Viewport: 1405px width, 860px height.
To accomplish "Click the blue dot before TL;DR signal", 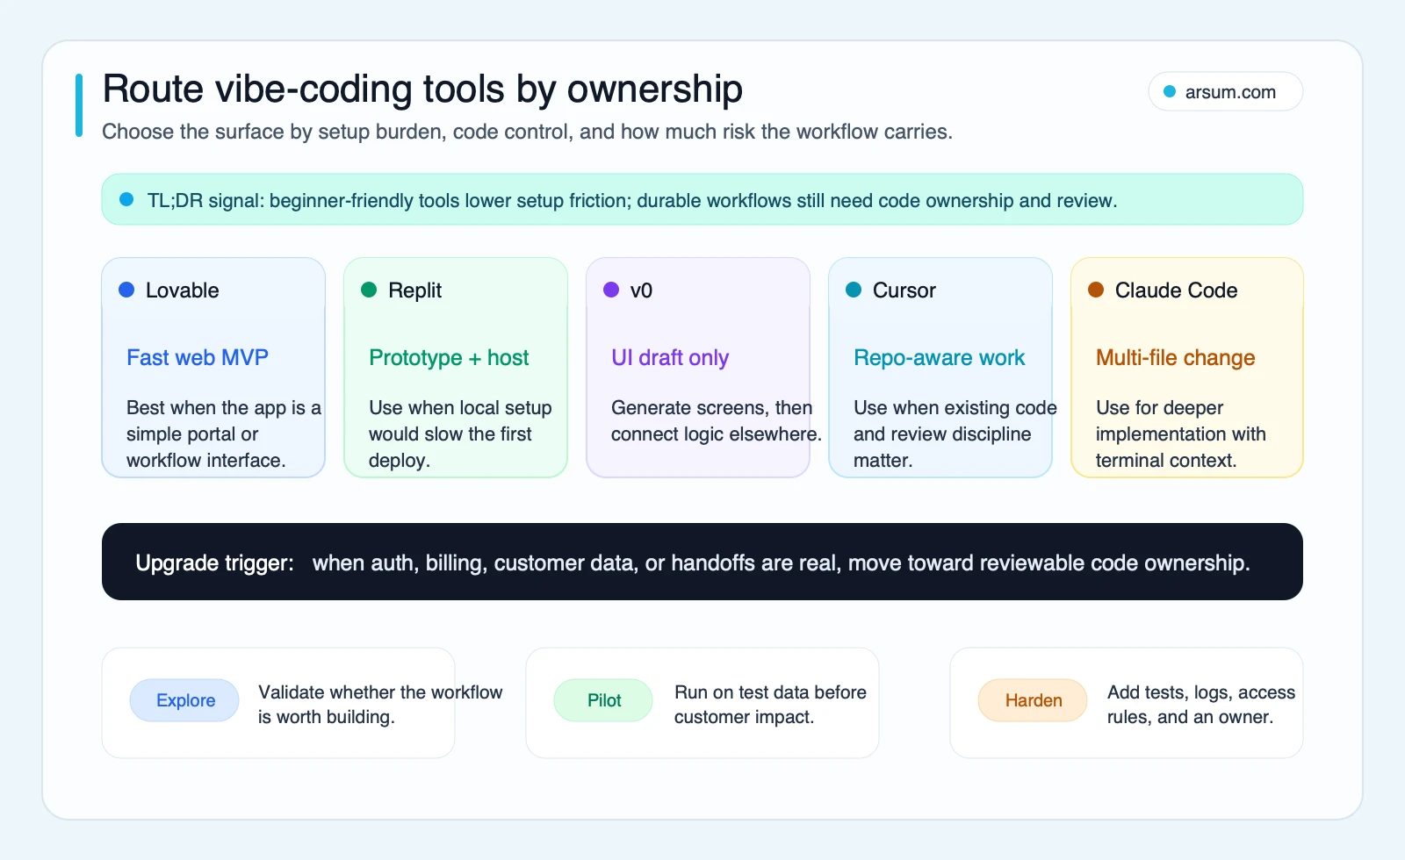I will click(x=126, y=199).
